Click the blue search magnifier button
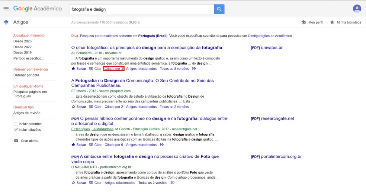366x192 pixels. (219, 9)
